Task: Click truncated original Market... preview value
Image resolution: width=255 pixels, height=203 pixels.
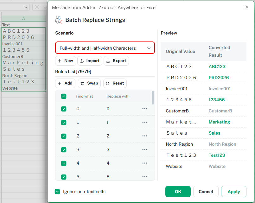Action: [181, 122]
